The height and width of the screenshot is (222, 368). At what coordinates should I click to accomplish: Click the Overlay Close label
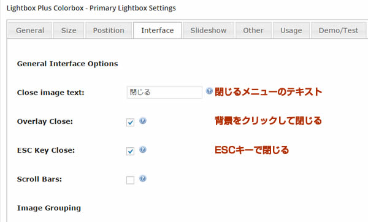pyautogui.click(x=45, y=121)
